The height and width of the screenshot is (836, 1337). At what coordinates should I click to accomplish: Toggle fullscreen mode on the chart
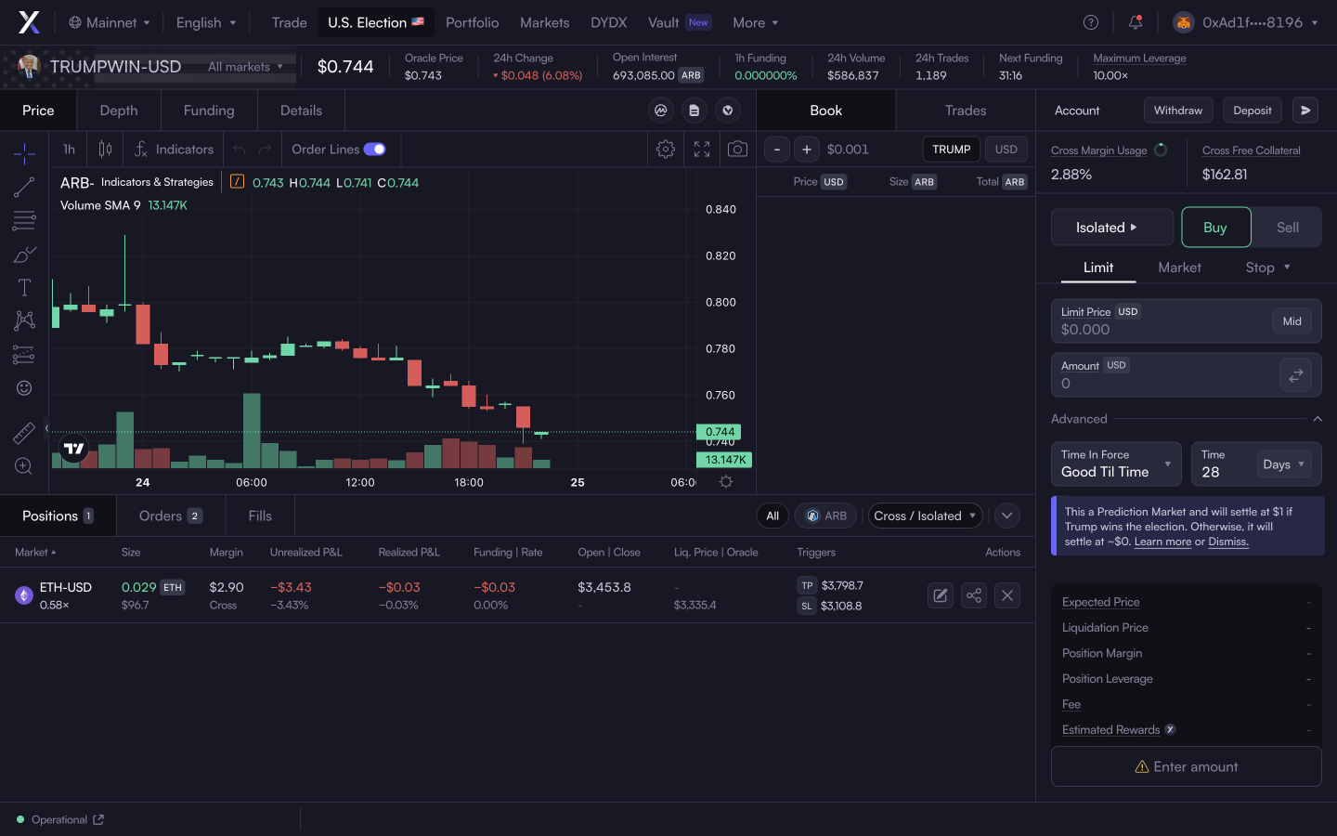(x=701, y=149)
